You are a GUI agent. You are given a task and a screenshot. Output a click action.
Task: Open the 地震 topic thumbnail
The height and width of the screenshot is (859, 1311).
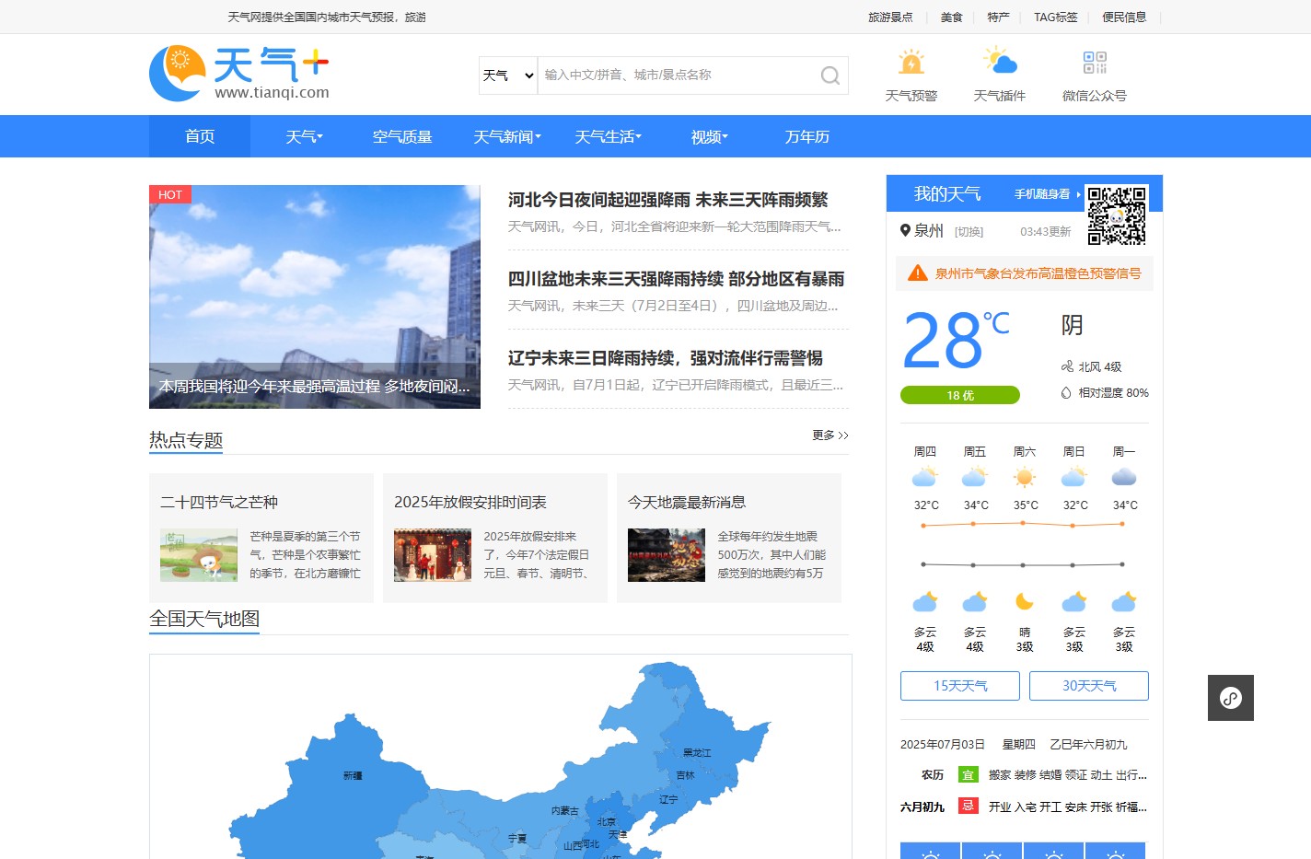pyautogui.click(x=667, y=555)
